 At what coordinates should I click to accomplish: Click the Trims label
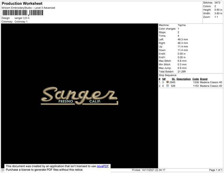162,36
